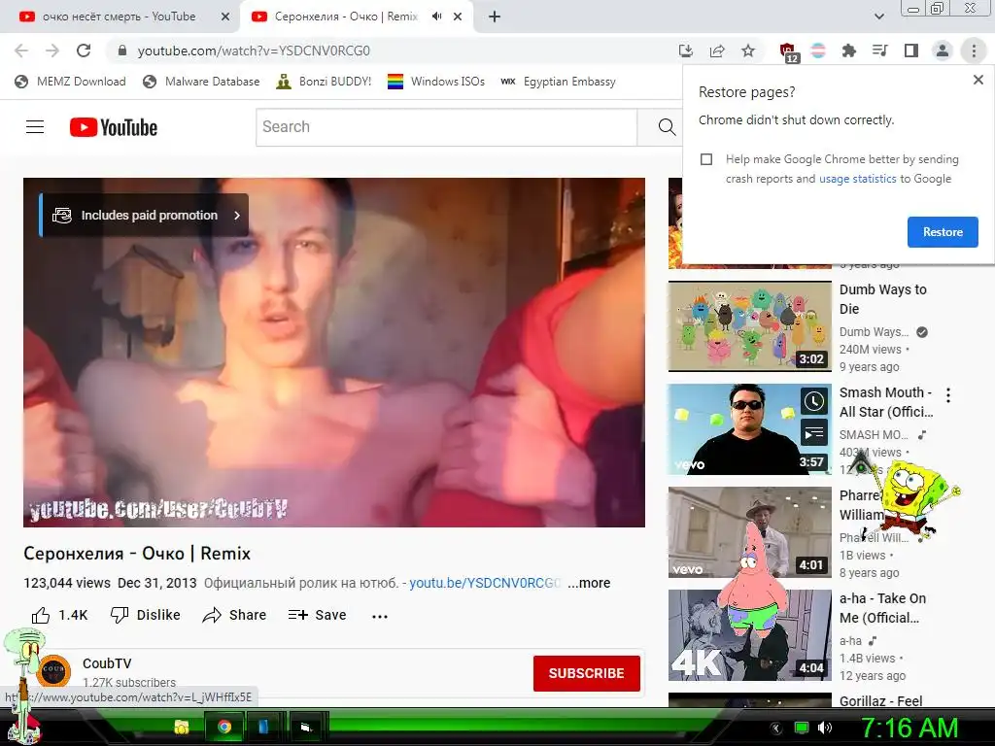
Task: Open Chrome three-dot menu
Action: pos(974,51)
